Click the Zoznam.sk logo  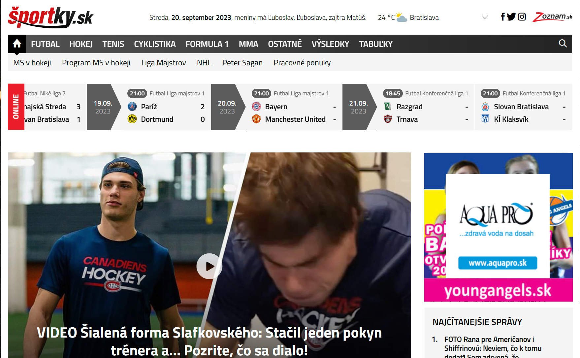(552, 17)
